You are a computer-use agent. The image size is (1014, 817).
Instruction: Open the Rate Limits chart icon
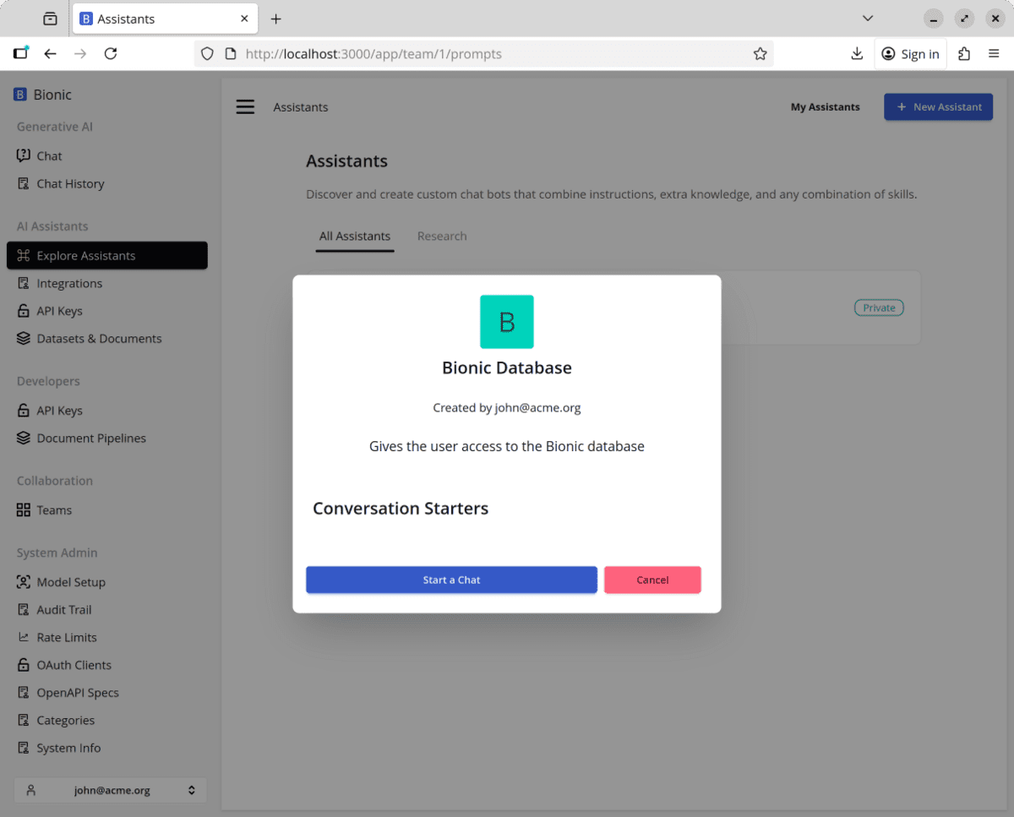(x=24, y=637)
